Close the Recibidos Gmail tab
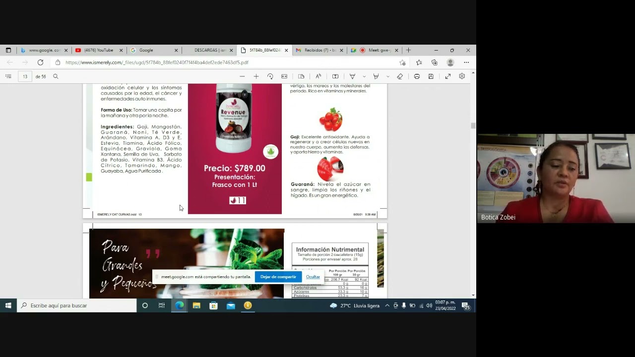The height and width of the screenshot is (357, 635). coord(341,50)
